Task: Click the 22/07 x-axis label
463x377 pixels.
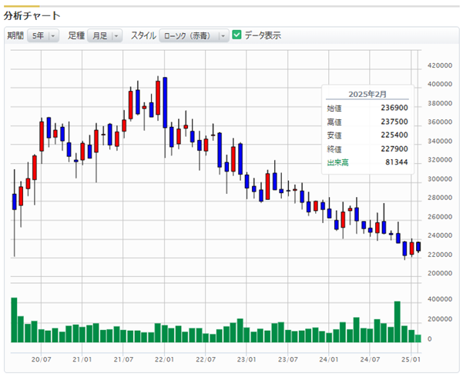Action: [206, 359]
